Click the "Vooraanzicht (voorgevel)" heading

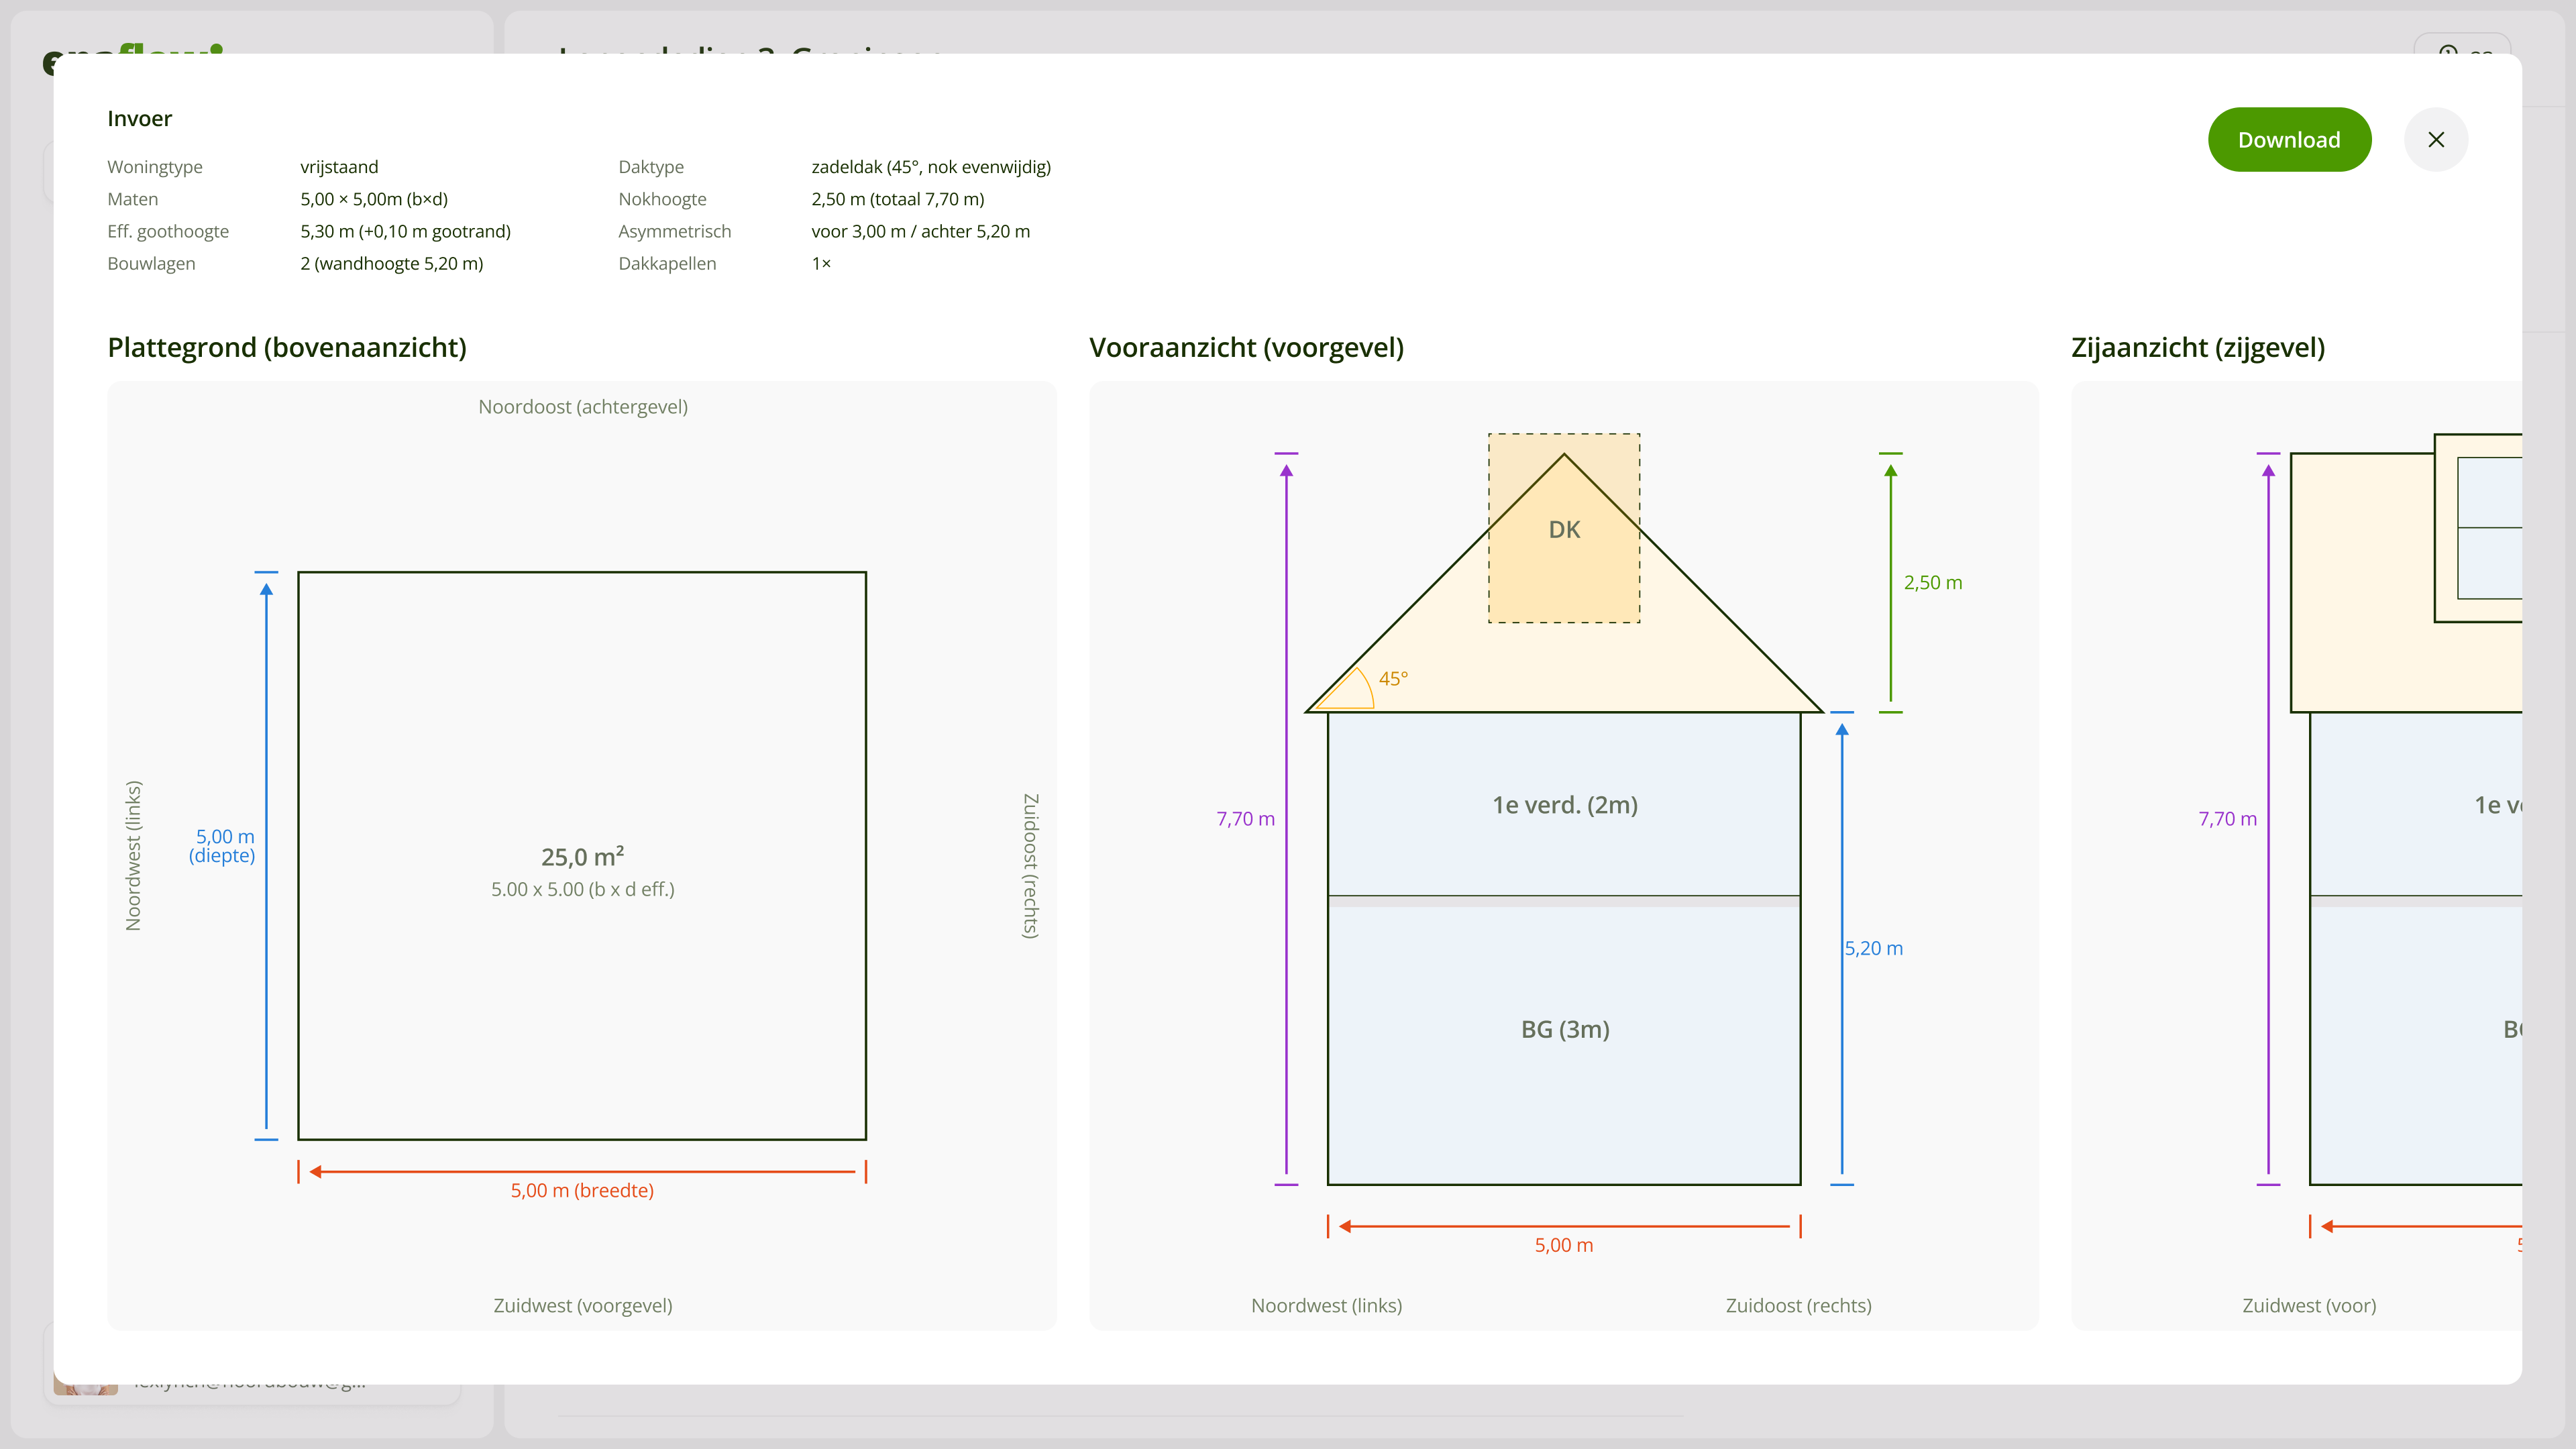(1246, 347)
